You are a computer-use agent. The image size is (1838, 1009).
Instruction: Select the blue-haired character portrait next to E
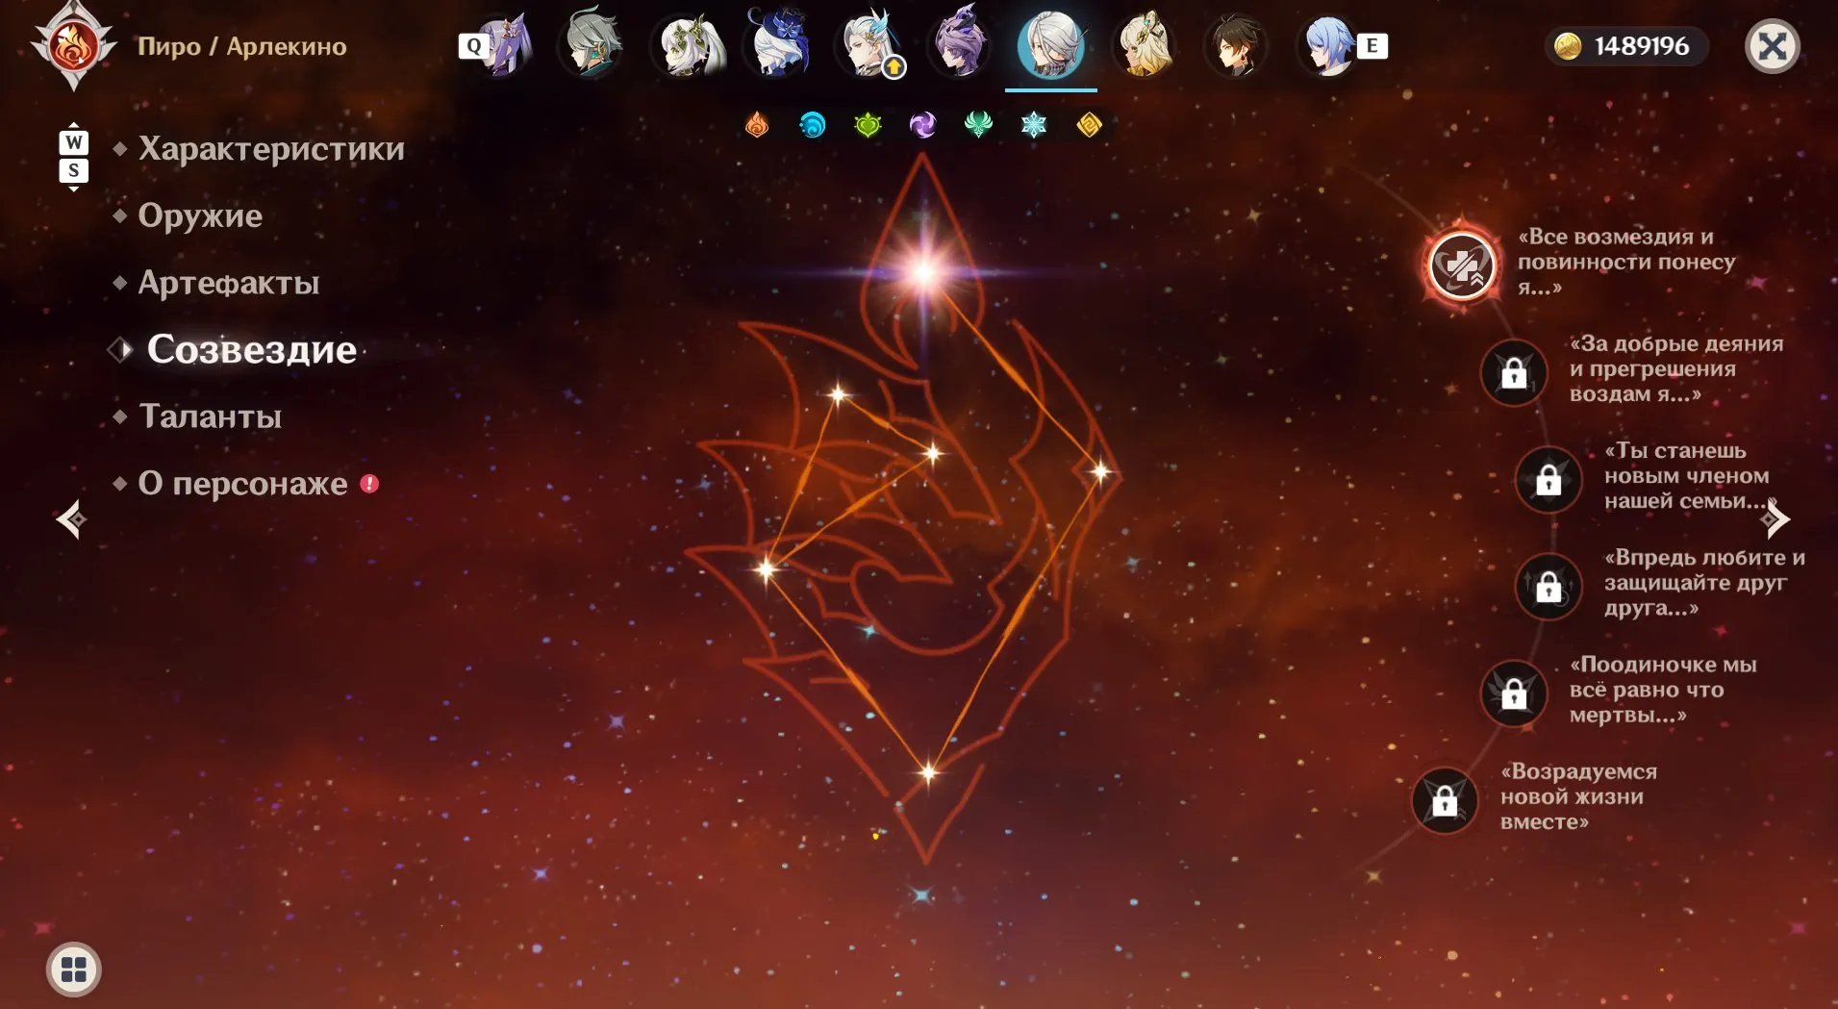[1327, 45]
